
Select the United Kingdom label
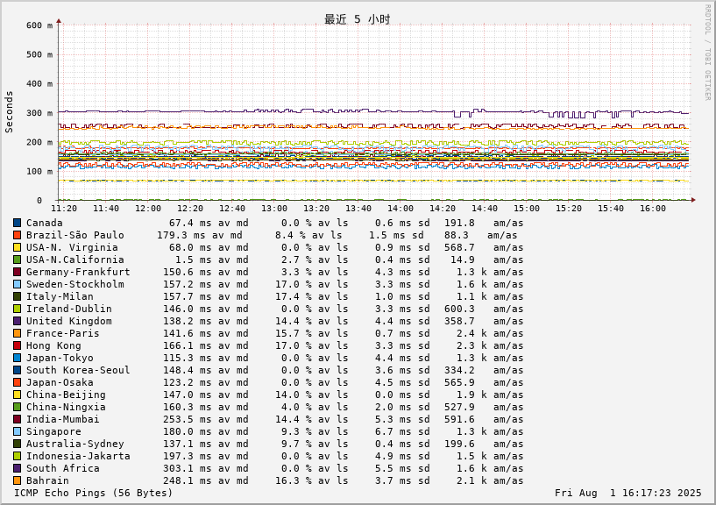click(x=69, y=321)
